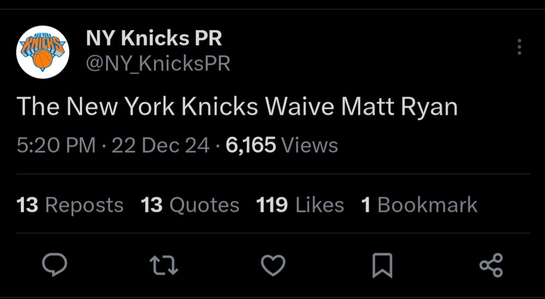Visit the @NY_KnicksPR handle link
545x299 pixels.
click(158, 64)
